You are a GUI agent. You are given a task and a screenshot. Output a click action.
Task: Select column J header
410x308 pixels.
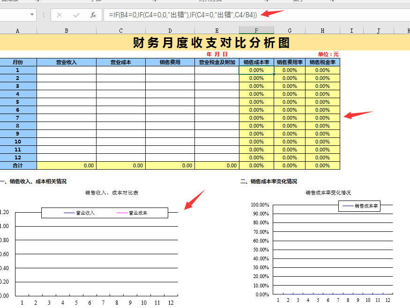coord(378,30)
